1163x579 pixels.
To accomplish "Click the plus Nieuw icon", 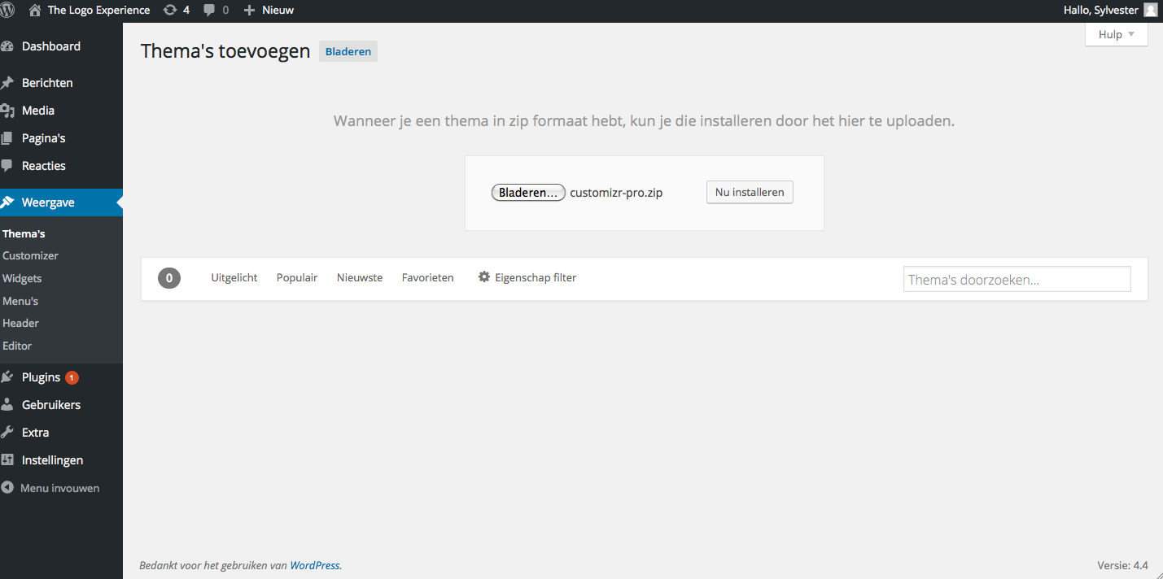I will (250, 11).
